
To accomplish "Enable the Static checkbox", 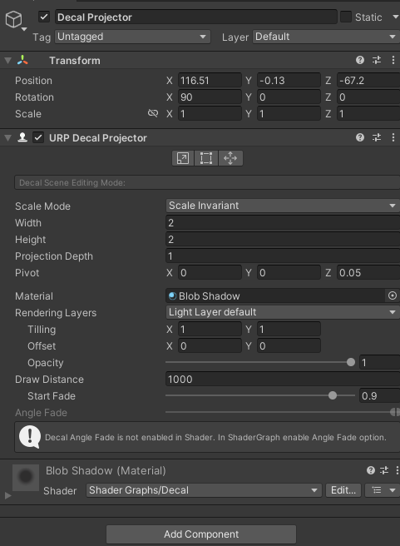I will tap(346, 17).
